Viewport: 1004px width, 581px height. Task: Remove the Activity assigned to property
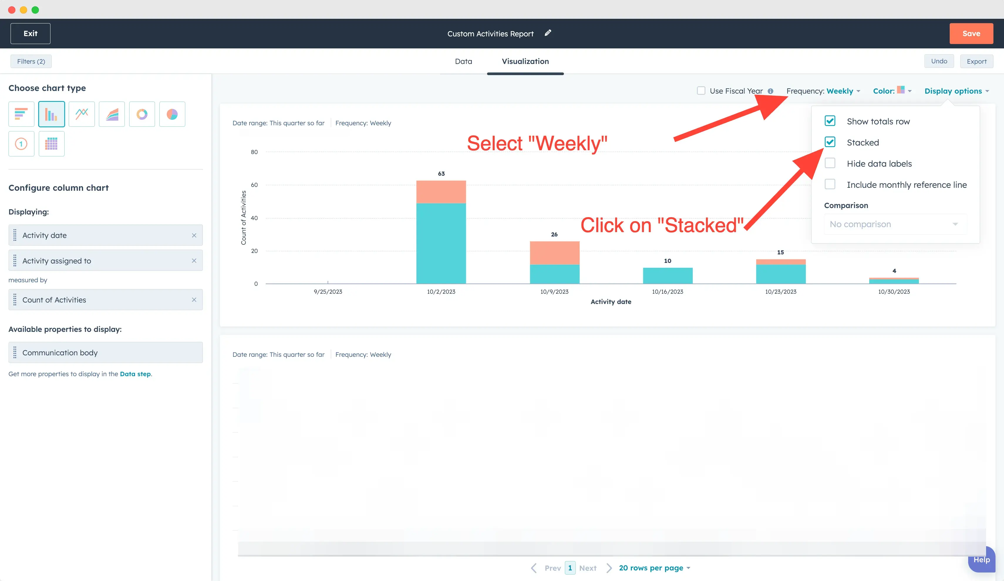coord(194,261)
